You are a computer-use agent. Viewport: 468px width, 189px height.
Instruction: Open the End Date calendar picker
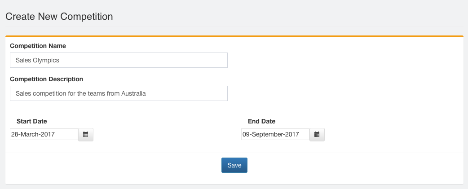tap(317, 135)
